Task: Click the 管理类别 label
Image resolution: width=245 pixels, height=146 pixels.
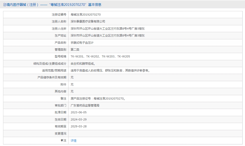Action: pyautogui.click(x=61, y=50)
